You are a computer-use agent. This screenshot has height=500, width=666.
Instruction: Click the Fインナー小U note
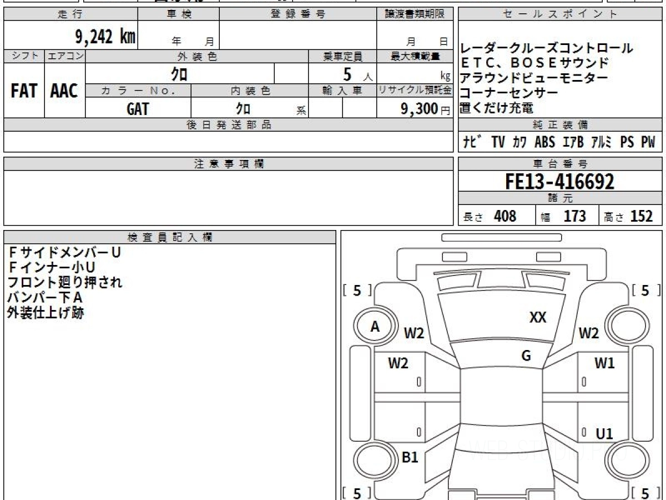tap(52, 267)
